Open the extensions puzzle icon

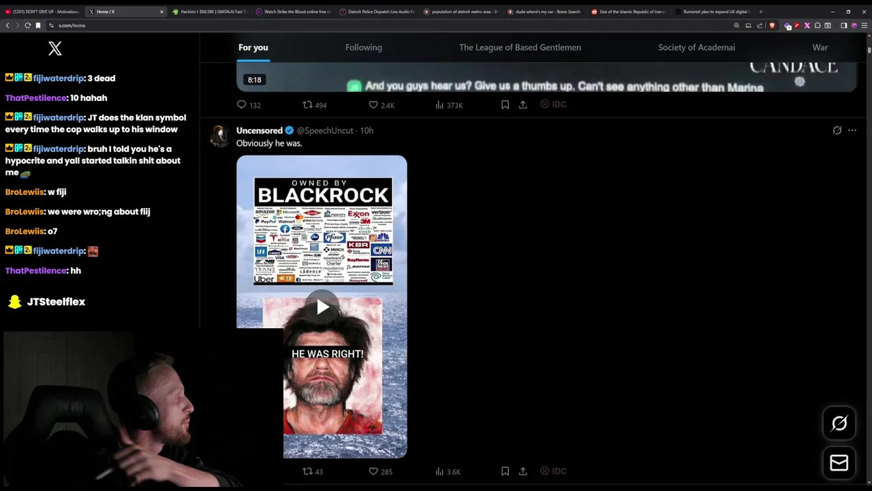pos(817,25)
